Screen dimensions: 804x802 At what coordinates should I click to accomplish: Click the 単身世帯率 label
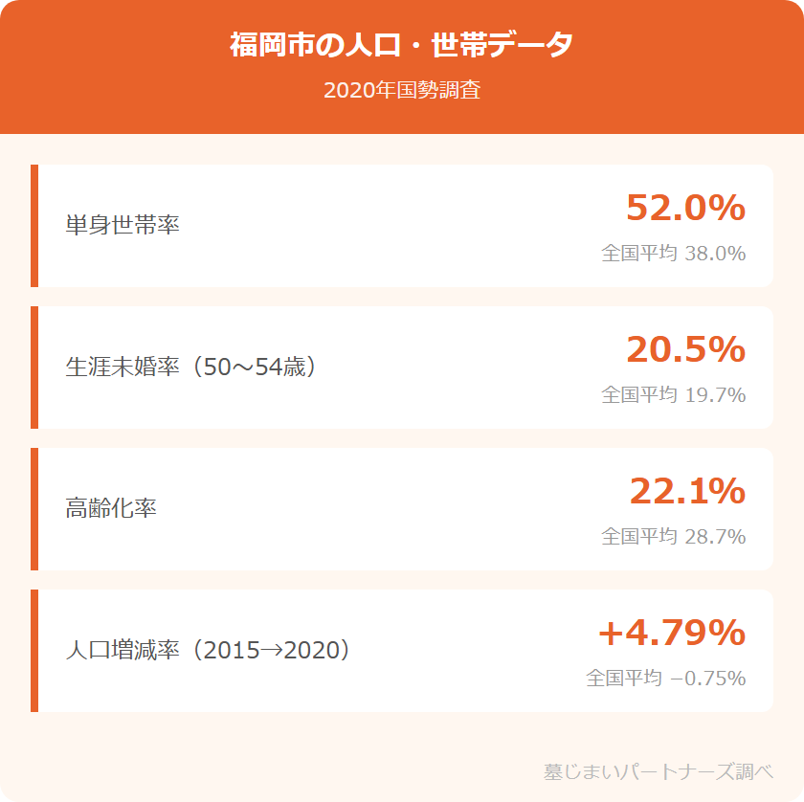coord(123,226)
